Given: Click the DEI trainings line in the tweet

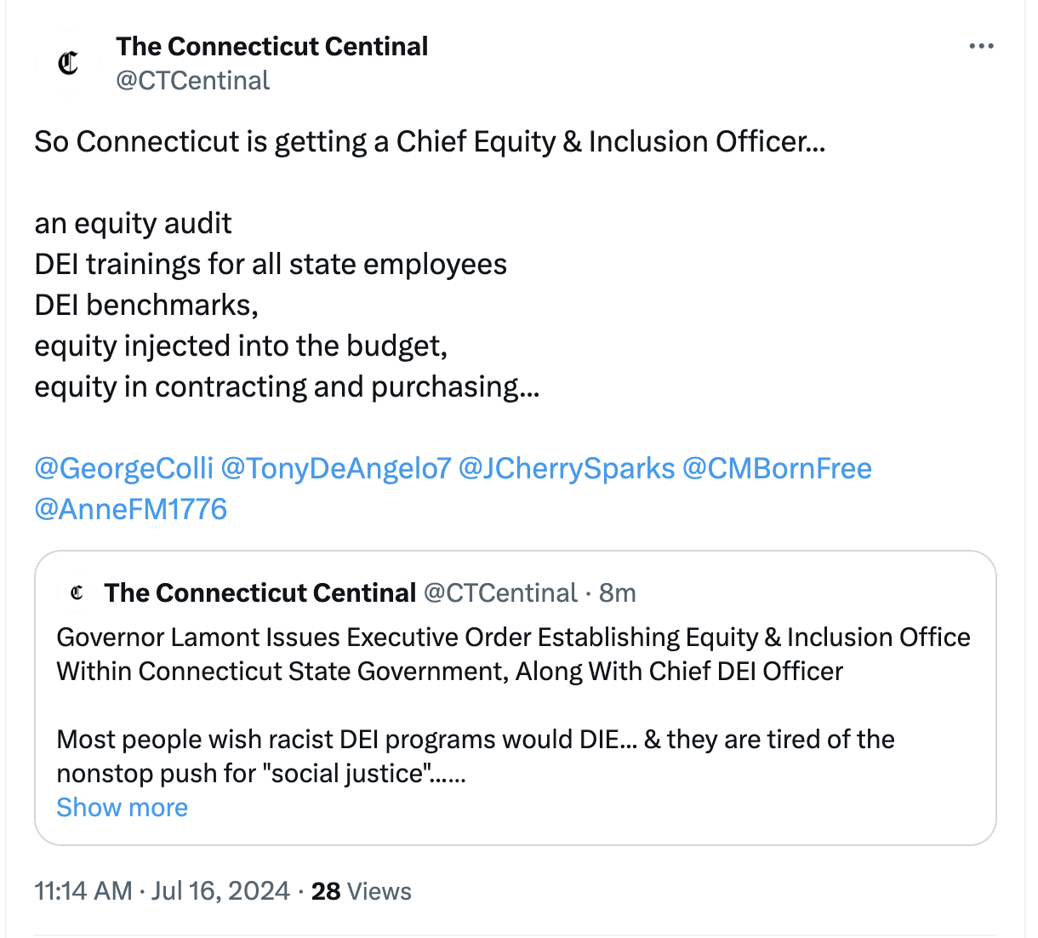Looking at the screenshot, I should [271, 264].
